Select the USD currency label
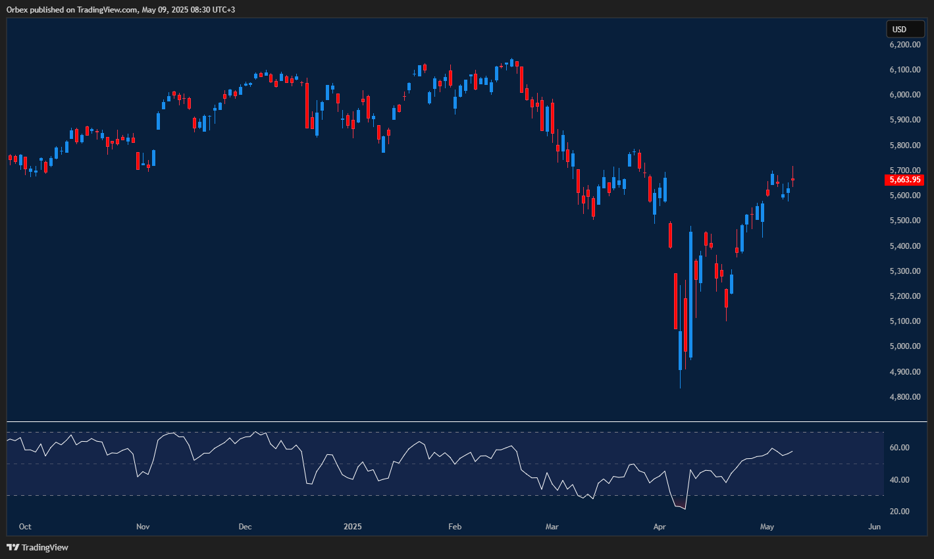934x559 pixels. point(905,29)
